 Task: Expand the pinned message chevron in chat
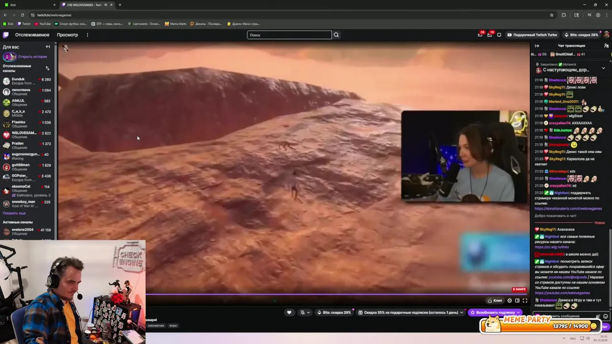[x=603, y=68]
